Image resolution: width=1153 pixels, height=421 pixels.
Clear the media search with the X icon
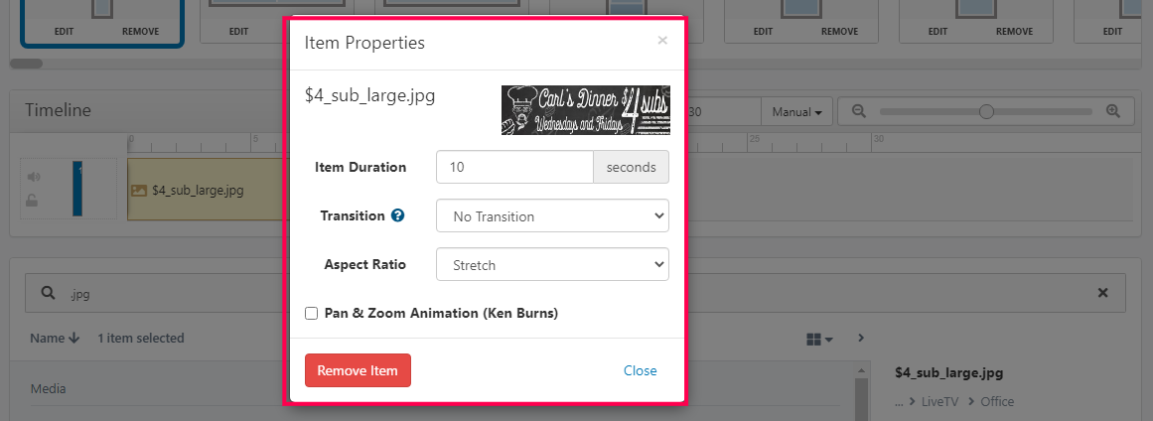coord(1102,293)
